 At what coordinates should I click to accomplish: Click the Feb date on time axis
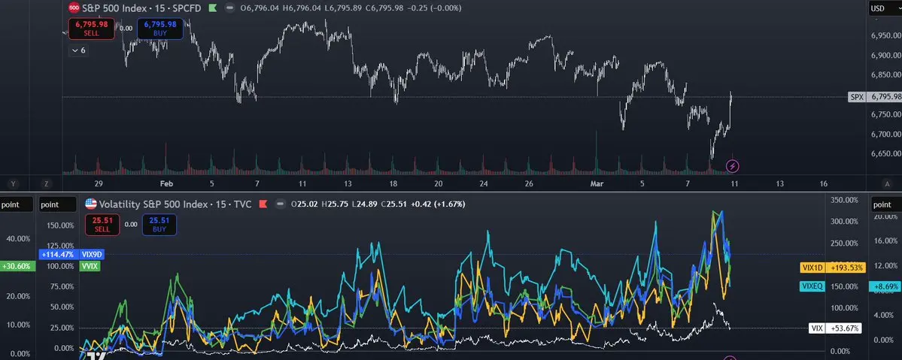(x=166, y=184)
